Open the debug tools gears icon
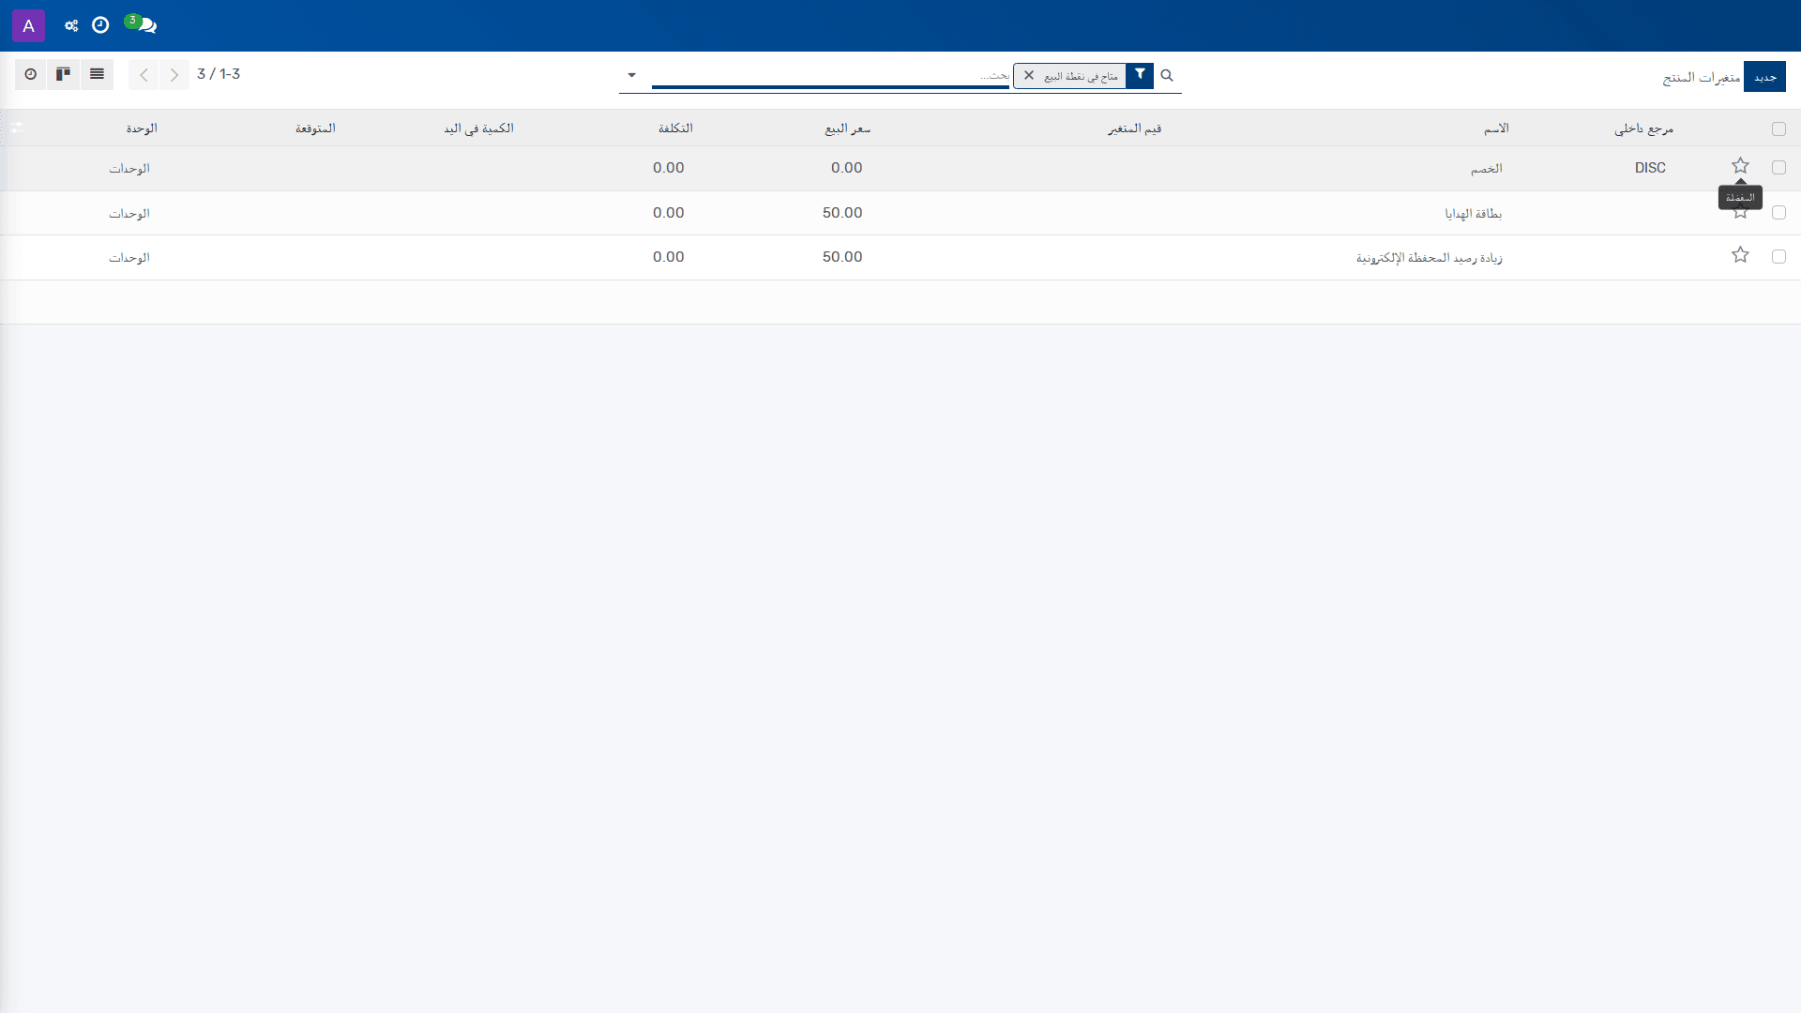Image resolution: width=1801 pixels, height=1013 pixels. pos(71,25)
